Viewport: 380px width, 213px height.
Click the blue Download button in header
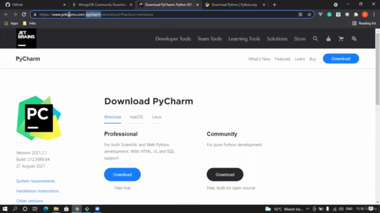coord(341,59)
